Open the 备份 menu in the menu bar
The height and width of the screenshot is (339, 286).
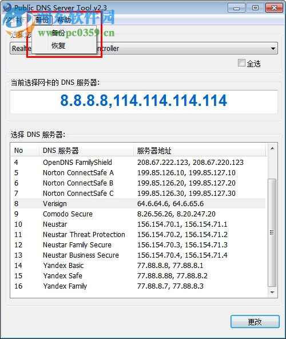pos(42,20)
